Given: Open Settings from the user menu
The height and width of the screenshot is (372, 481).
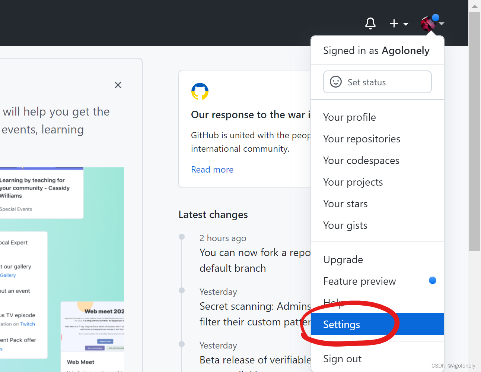Looking at the screenshot, I should (378, 324).
